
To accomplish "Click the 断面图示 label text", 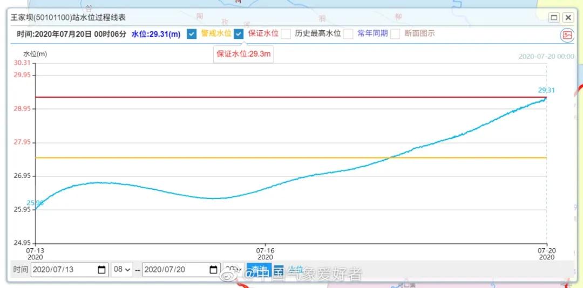I will [419, 33].
